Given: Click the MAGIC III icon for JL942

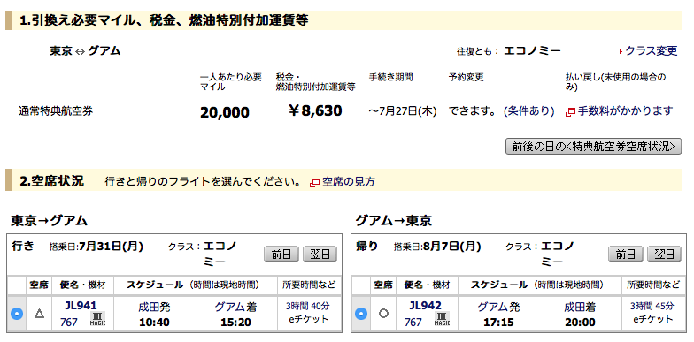Looking at the screenshot, I should tap(442, 319).
